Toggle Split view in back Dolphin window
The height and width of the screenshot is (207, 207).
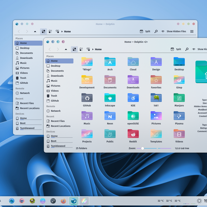[x=145, y=32]
